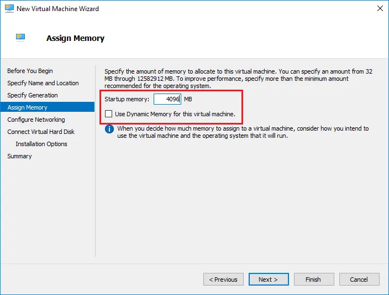The width and height of the screenshot is (389, 295).
Task: Click the Assign Memory page heading
Action: click(x=75, y=38)
